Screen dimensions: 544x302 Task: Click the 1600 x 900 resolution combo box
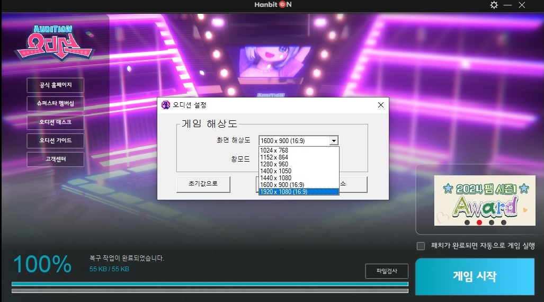pos(298,140)
